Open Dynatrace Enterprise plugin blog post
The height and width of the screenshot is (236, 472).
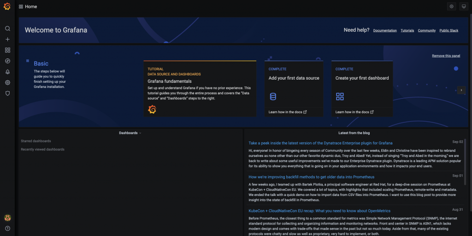pyautogui.click(x=320, y=143)
